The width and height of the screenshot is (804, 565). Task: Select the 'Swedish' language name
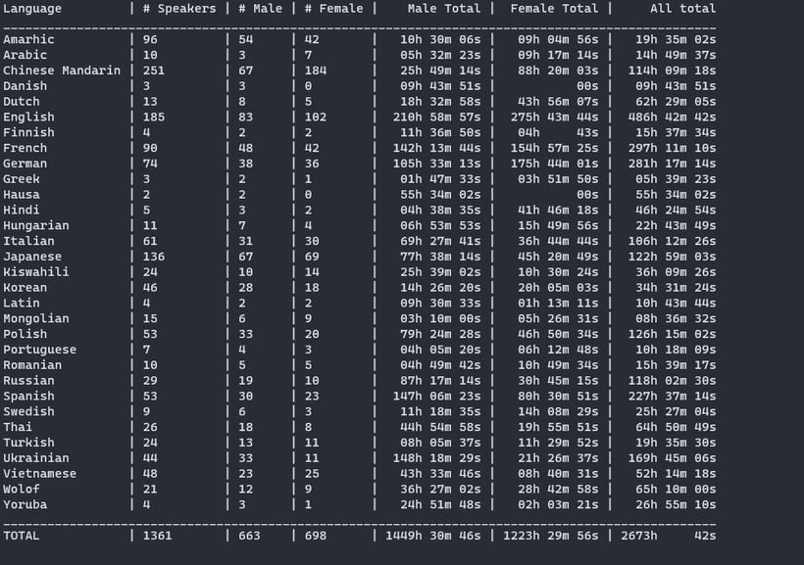(x=28, y=411)
